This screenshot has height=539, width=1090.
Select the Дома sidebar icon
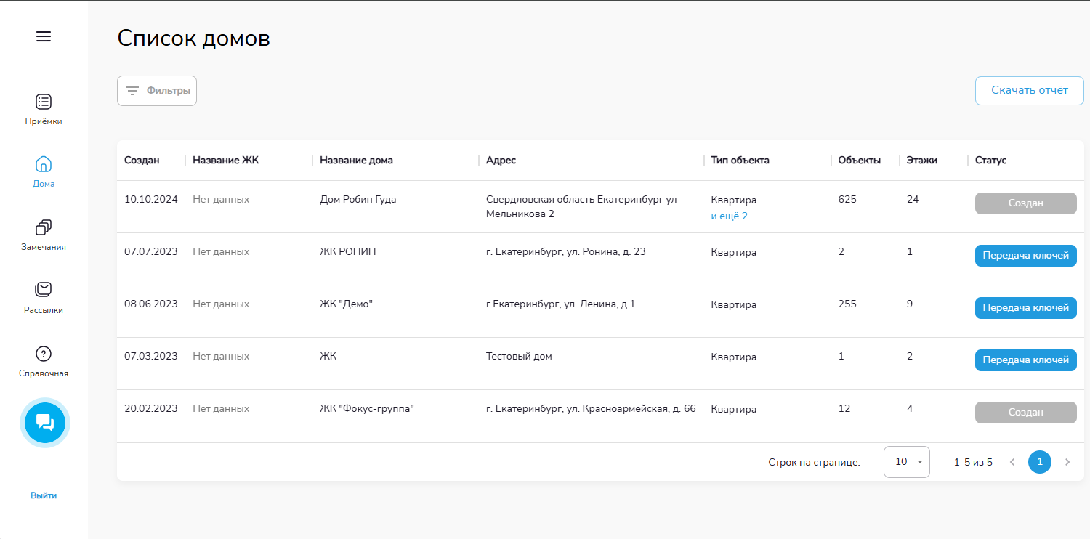pyautogui.click(x=44, y=164)
